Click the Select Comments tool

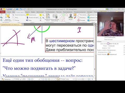click(8, 18)
